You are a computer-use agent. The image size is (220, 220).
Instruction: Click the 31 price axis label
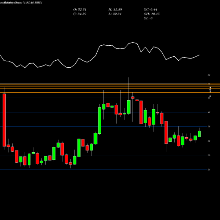pos(209,141)
